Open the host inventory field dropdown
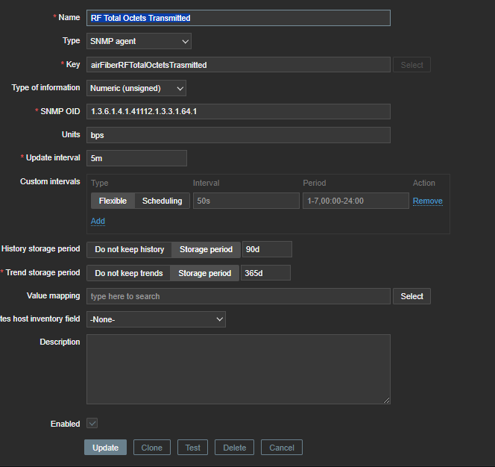495x467 pixels. coord(156,319)
